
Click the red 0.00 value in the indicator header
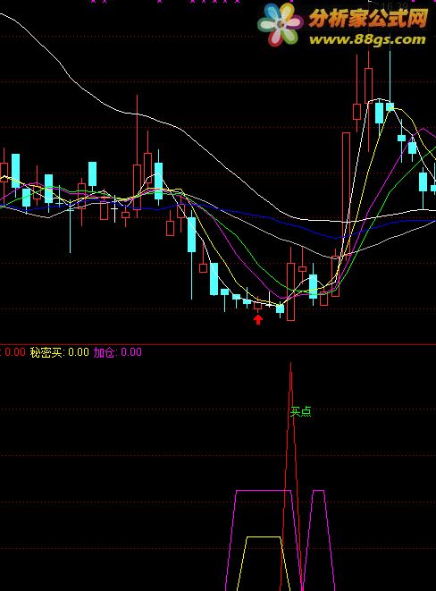coord(15,352)
